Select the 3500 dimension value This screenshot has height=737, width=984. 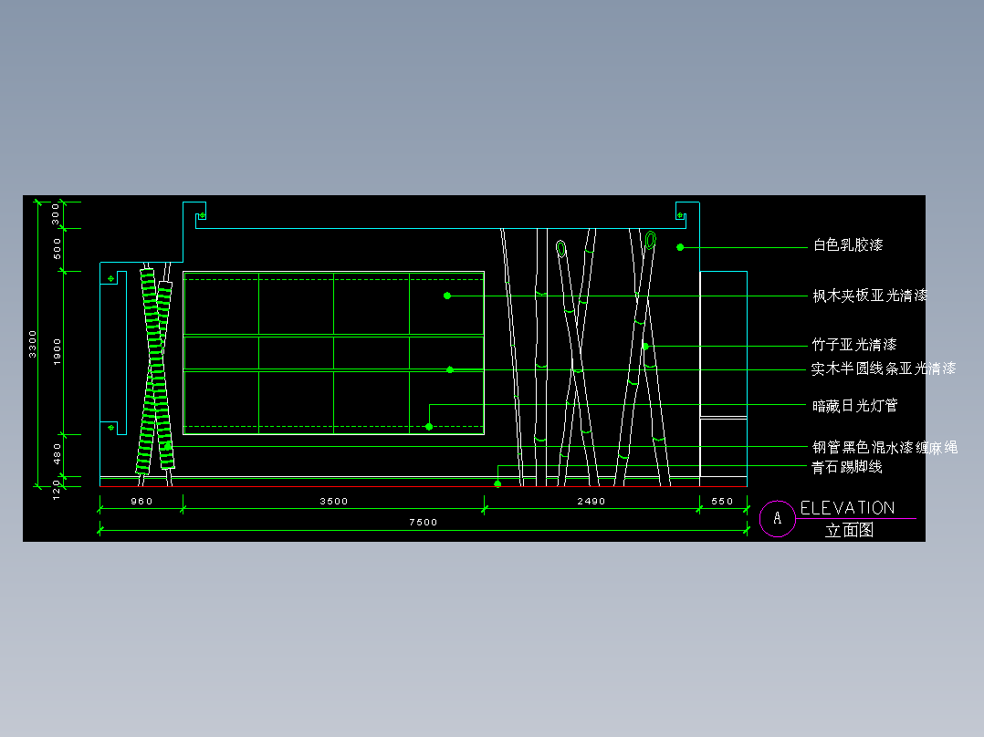pyautogui.click(x=333, y=501)
